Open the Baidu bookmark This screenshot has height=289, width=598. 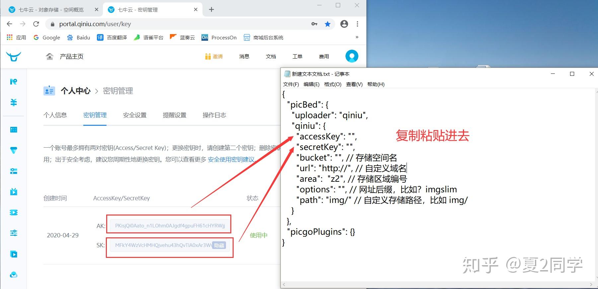point(79,37)
